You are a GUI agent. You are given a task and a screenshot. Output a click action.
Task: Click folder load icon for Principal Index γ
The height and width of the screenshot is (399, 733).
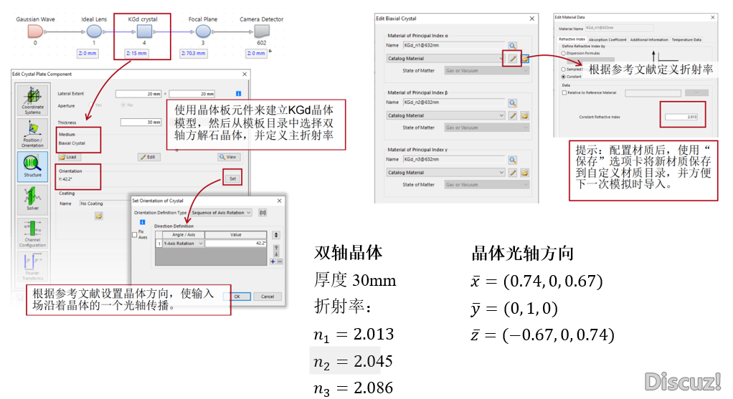524,173
